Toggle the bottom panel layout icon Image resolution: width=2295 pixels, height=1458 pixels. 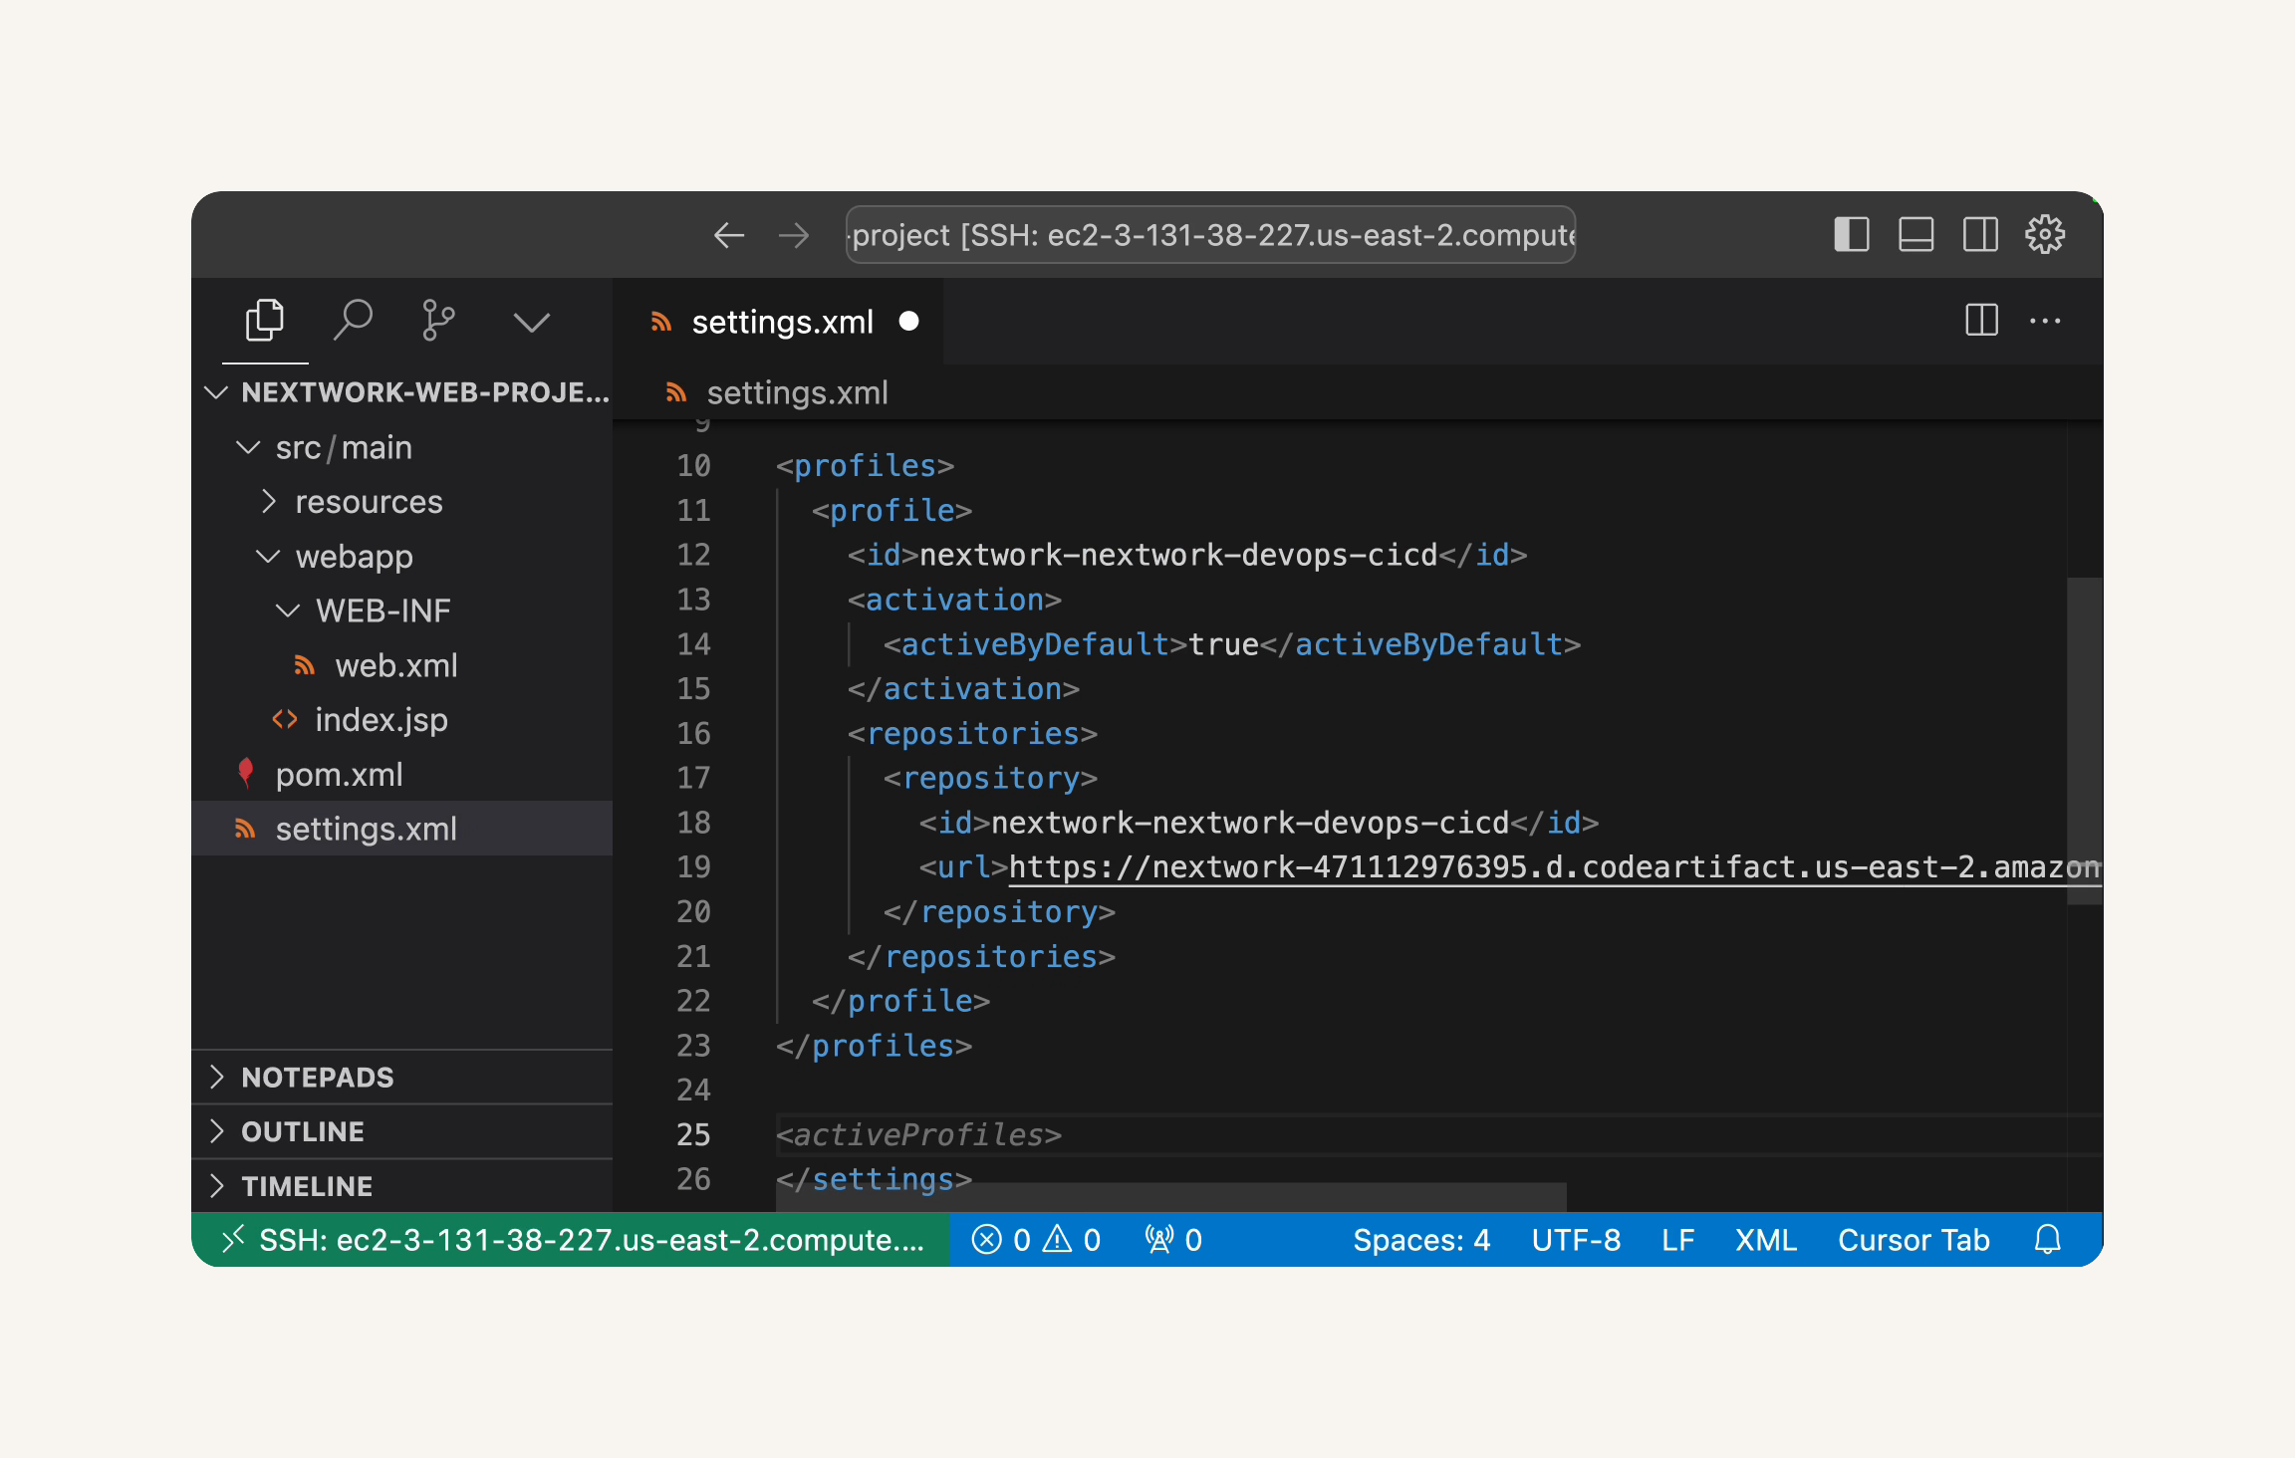click(x=1915, y=235)
